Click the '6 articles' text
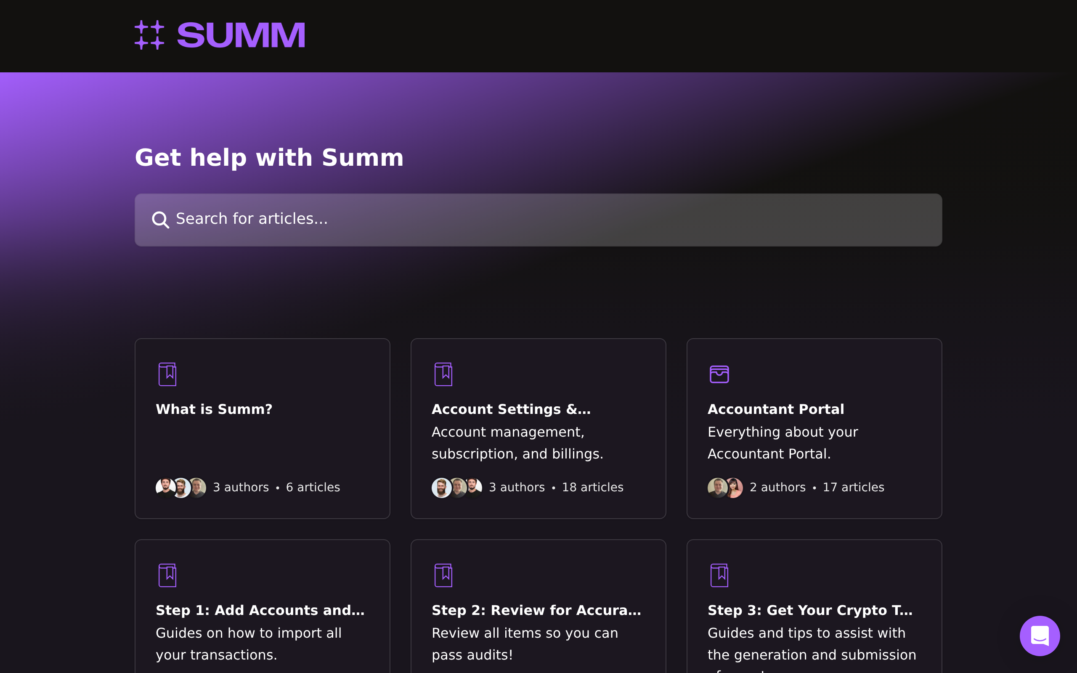This screenshot has width=1077, height=673. tap(313, 488)
